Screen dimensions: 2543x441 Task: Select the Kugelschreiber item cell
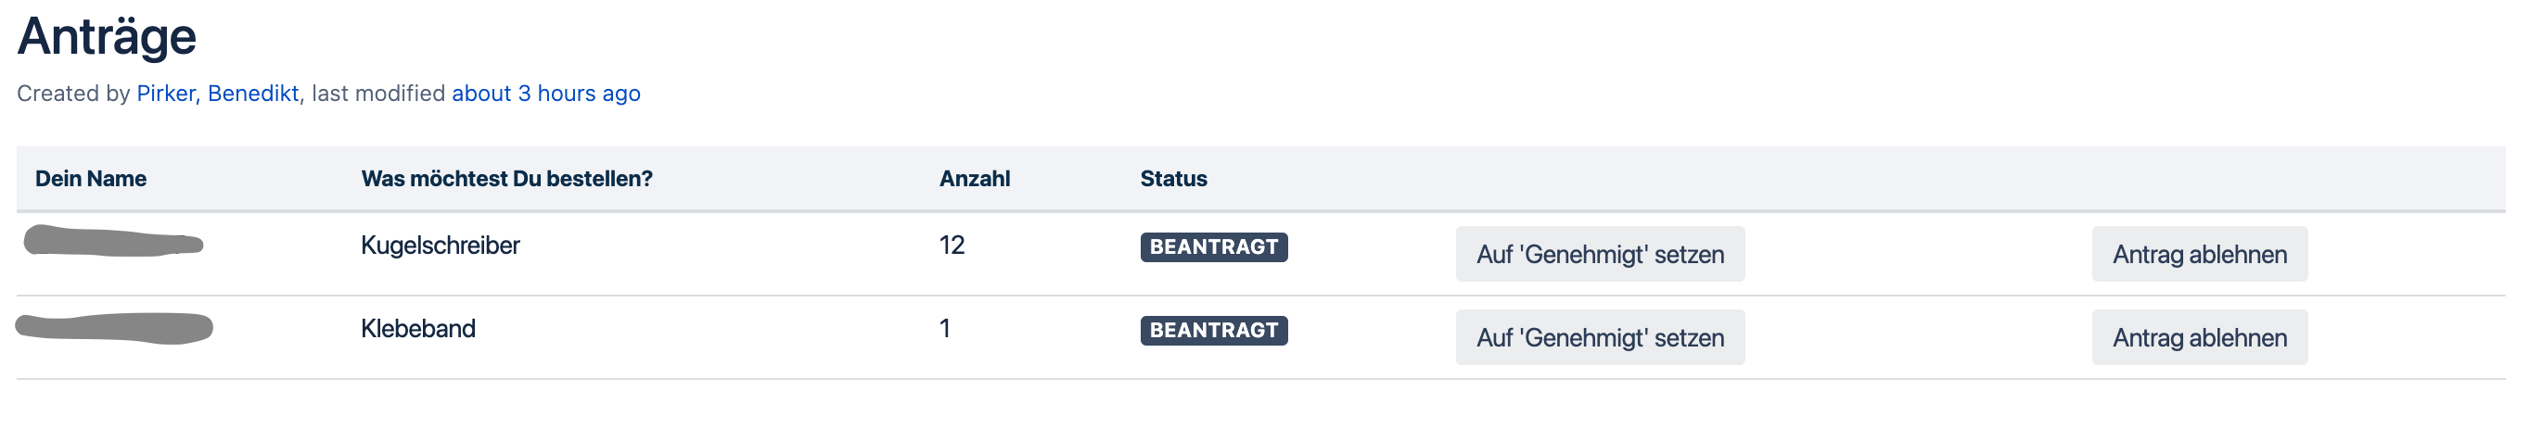coord(441,246)
